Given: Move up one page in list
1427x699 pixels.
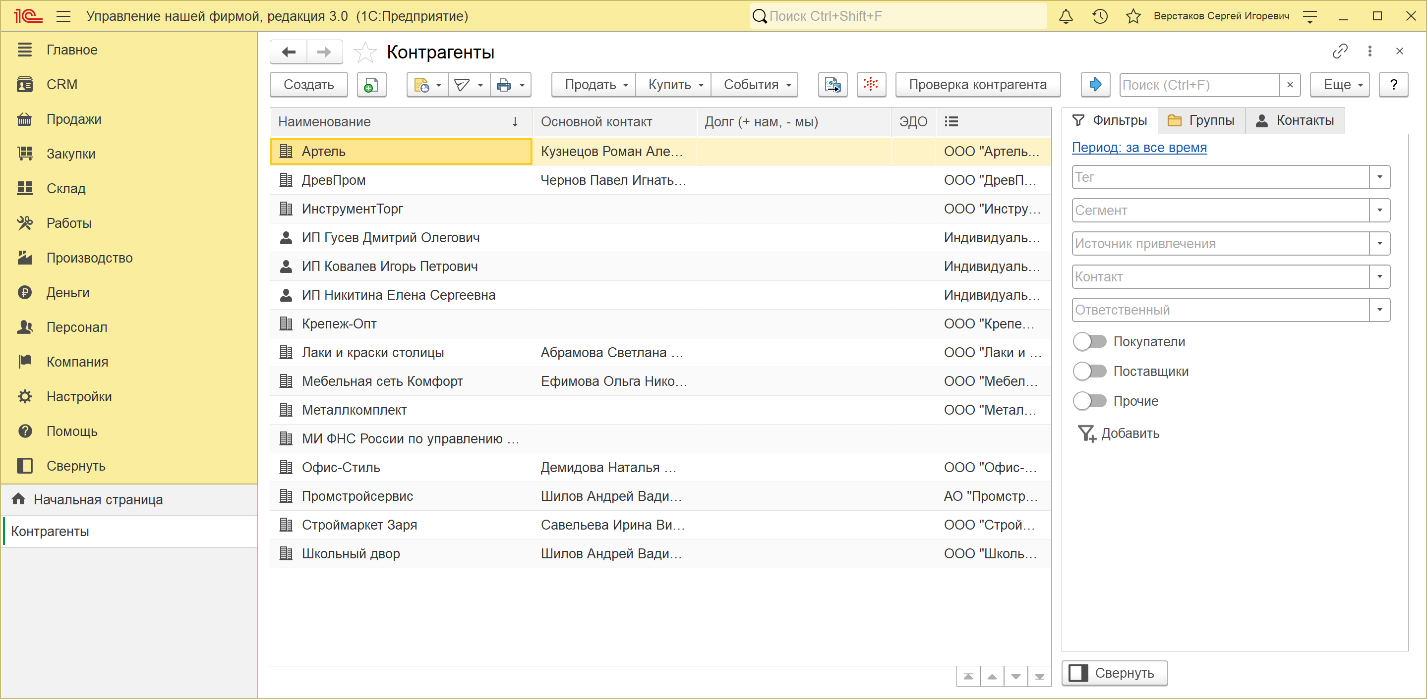Looking at the screenshot, I should pyautogui.click(x=992, y=676).
